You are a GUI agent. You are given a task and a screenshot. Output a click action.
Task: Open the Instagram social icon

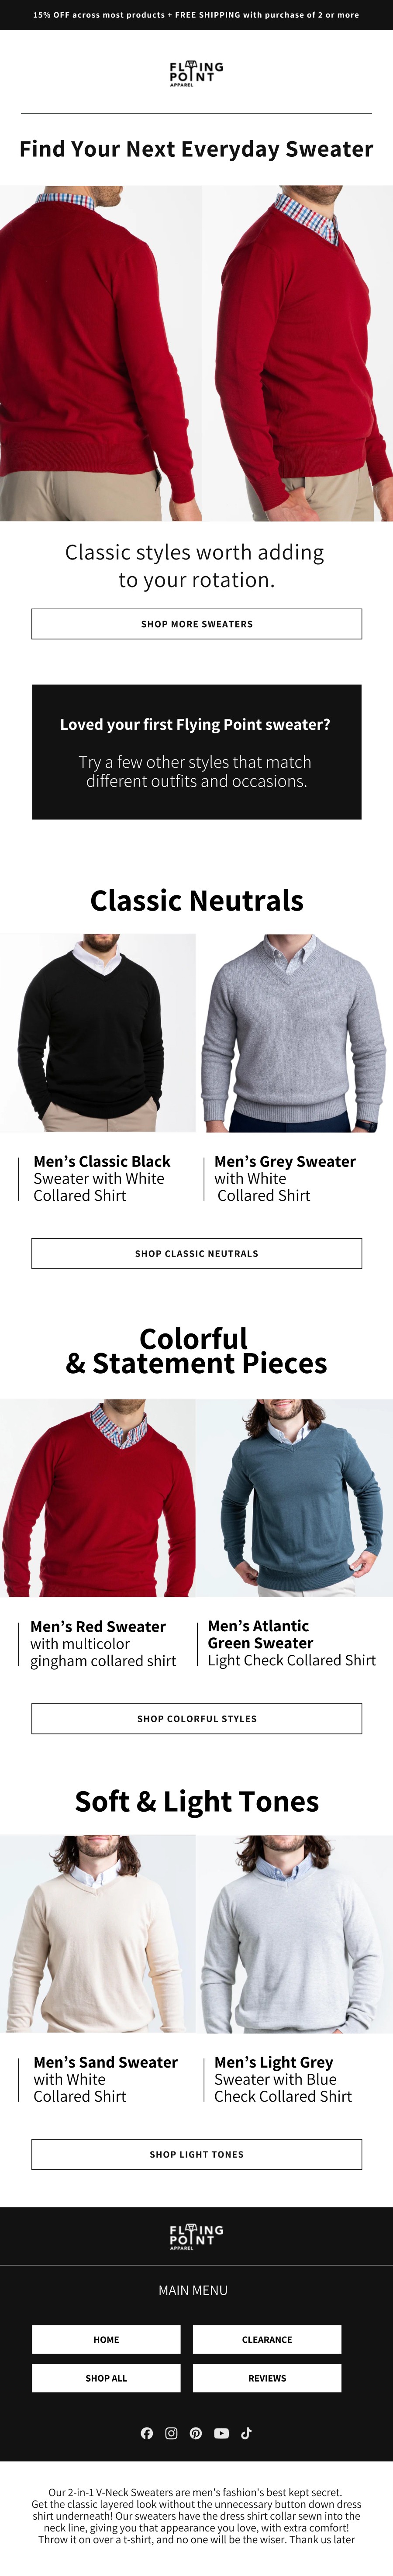(171, 2433)
